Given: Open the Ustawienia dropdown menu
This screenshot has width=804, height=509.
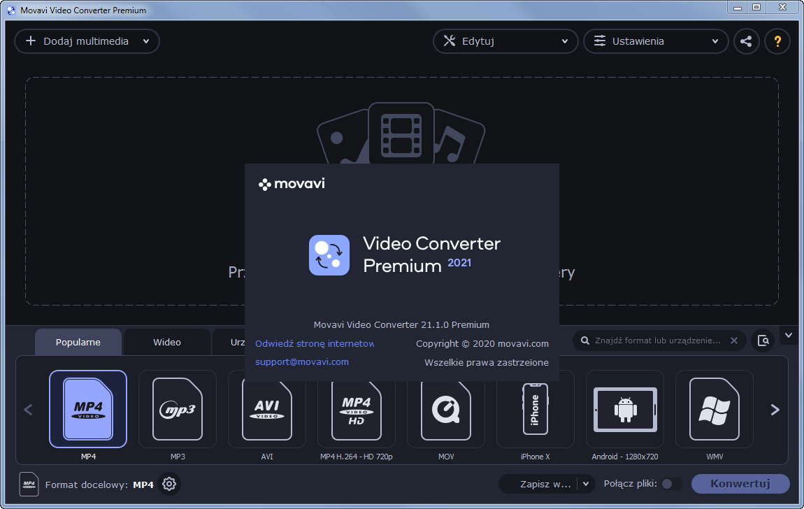Looking at the screenshot, I should click(656, 41).
